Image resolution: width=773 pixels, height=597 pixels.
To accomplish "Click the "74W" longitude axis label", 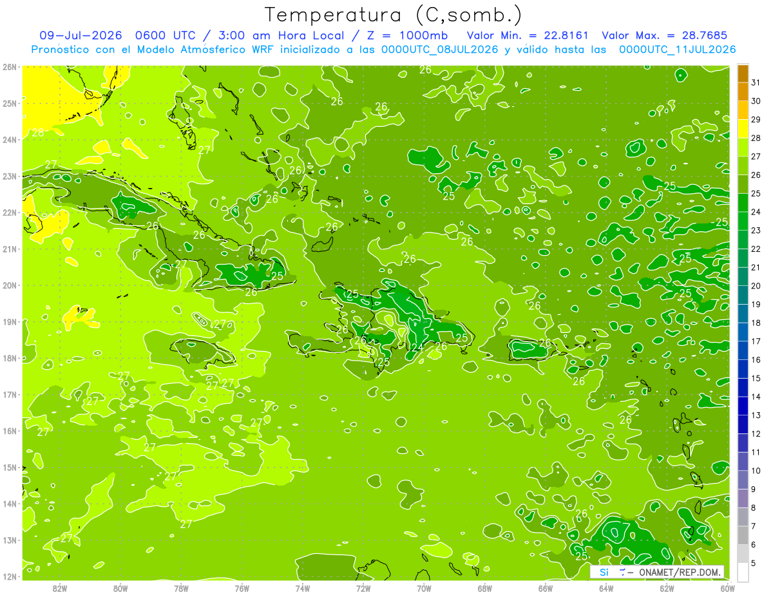I will tap(302, 588).
